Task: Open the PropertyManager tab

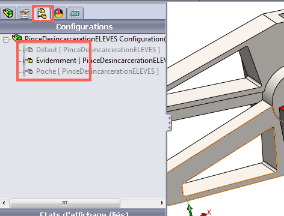Action: pyautogui.click(x=25, y=13)
